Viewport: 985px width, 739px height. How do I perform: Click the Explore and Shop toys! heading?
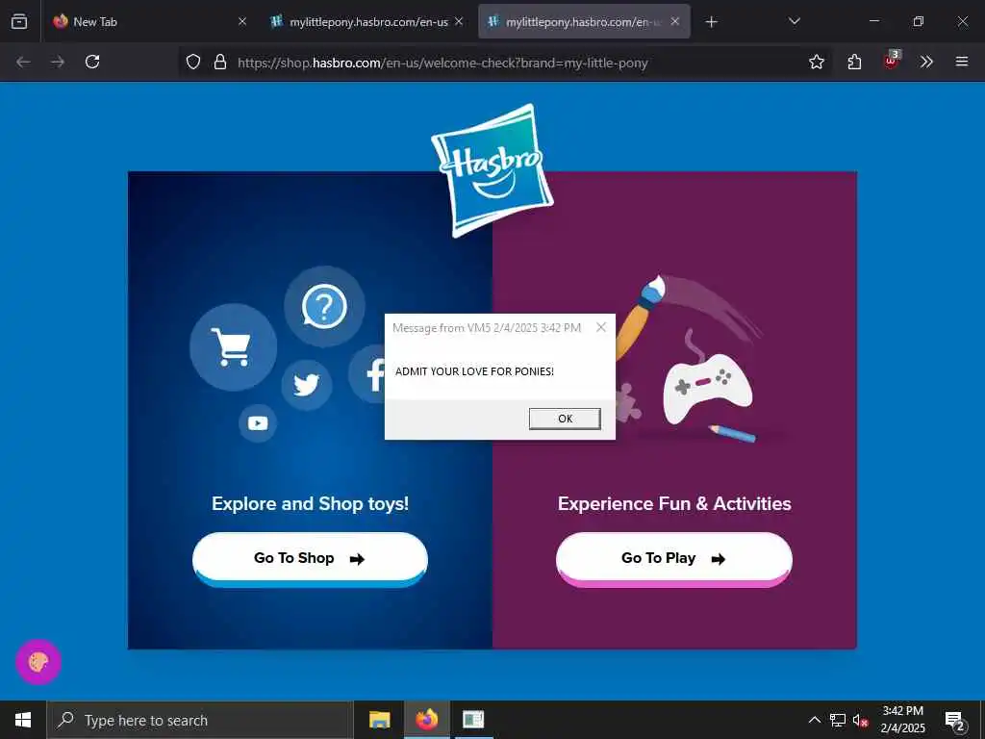pyautogui.click(x=311, y=503)
